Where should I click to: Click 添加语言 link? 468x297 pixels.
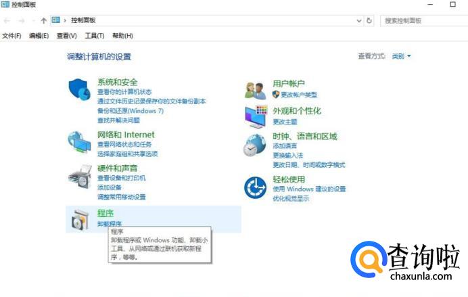click(285, 146)
